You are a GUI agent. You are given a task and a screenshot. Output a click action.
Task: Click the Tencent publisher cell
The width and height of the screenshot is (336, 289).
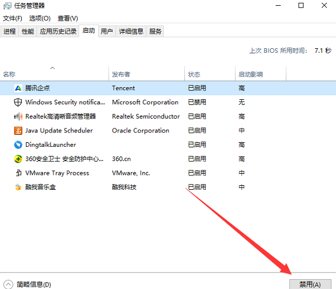pos(123,88)
